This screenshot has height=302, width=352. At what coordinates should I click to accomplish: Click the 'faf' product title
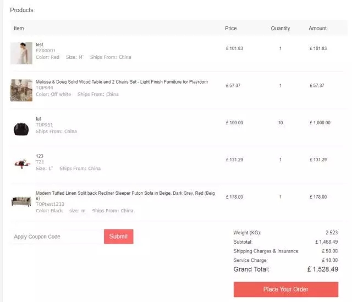point(38,119)
